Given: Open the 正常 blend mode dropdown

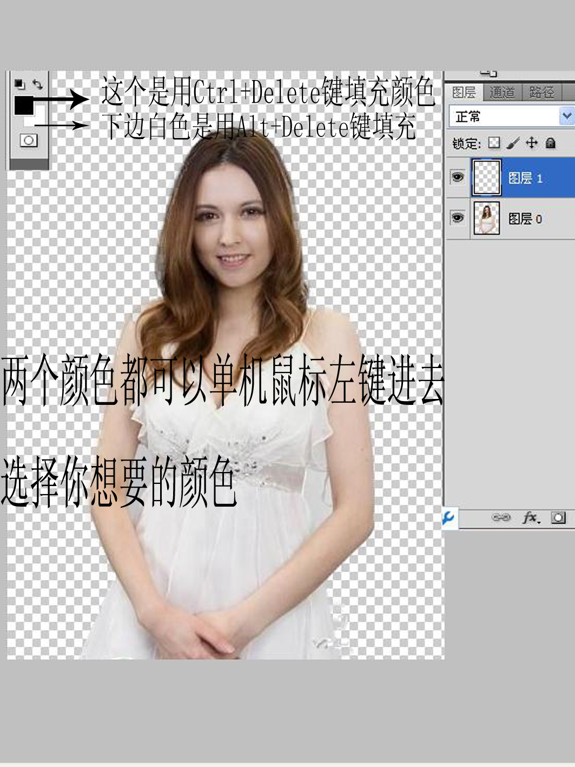Looking at the screenshot, I should 511,116.
